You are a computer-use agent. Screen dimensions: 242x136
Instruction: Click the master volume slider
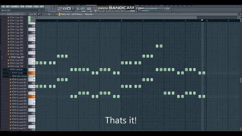pos(54,8)
